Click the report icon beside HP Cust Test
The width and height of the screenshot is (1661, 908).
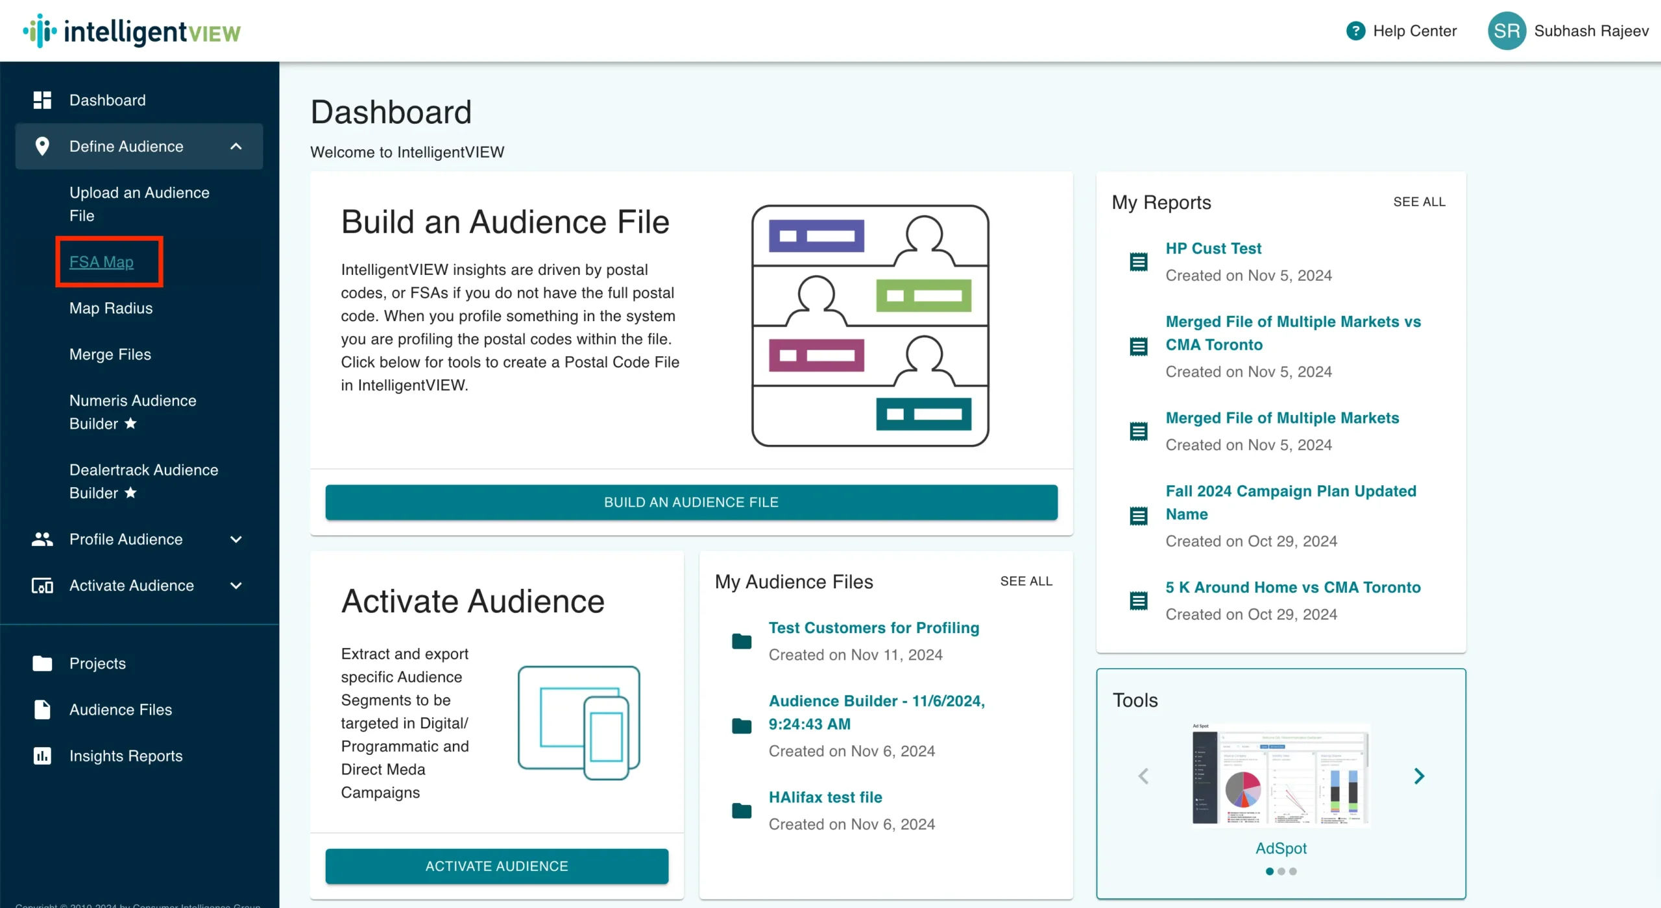1138,261
